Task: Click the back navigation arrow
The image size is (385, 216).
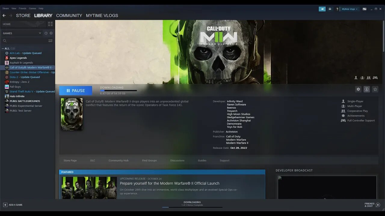Action: [4, 16]
